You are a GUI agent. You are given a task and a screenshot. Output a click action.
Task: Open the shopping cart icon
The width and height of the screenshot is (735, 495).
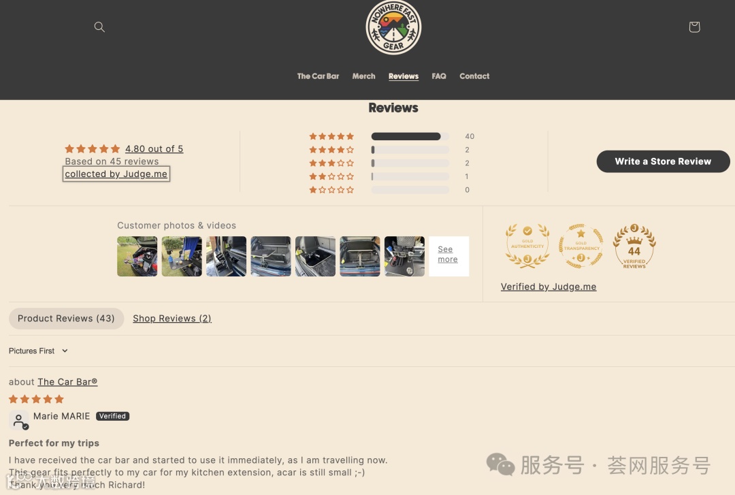tap(694, 27)
